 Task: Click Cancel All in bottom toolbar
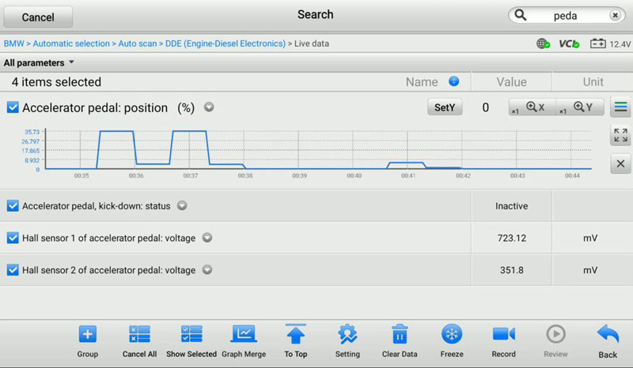pyautogui.click(x=139, y=335)
